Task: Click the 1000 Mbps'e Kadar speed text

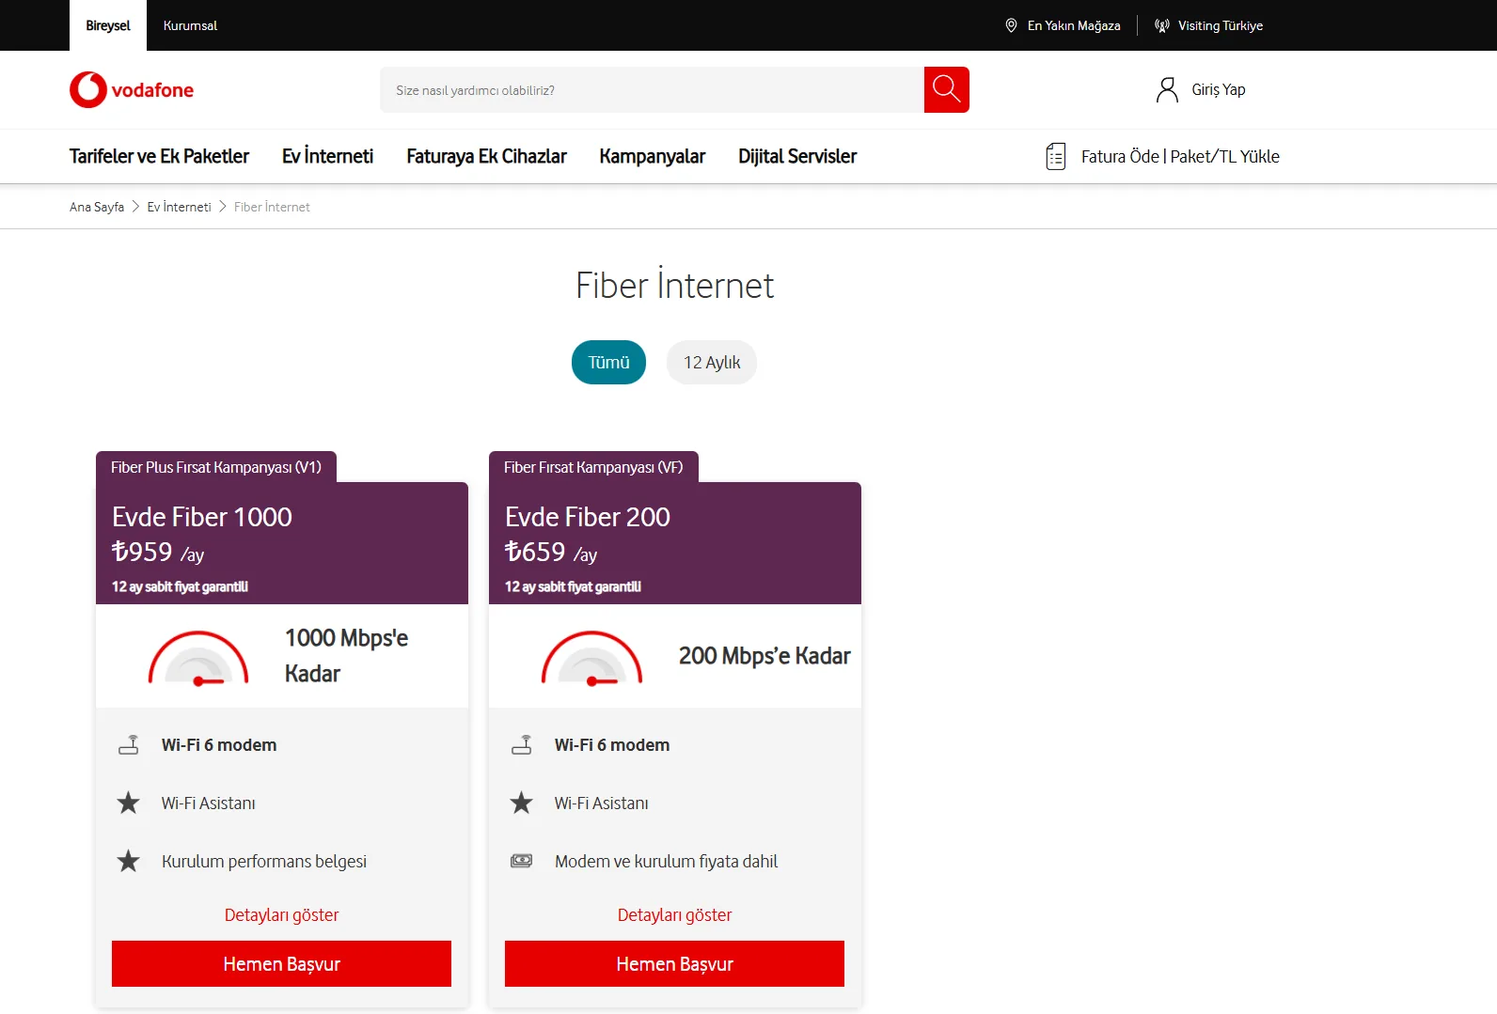Action: tap(347, 656)
